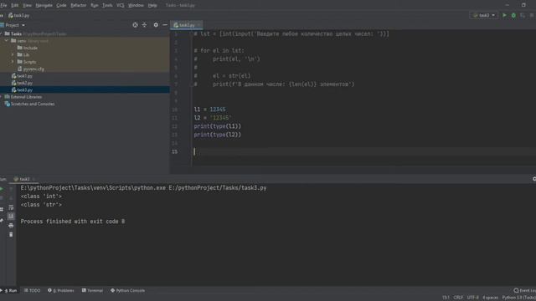The height and width of the screenshot is (301, 536).
Task: Open the Edit menu
Action: 15,6
